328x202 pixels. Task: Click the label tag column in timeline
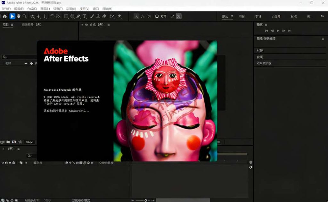pos(21,163)
